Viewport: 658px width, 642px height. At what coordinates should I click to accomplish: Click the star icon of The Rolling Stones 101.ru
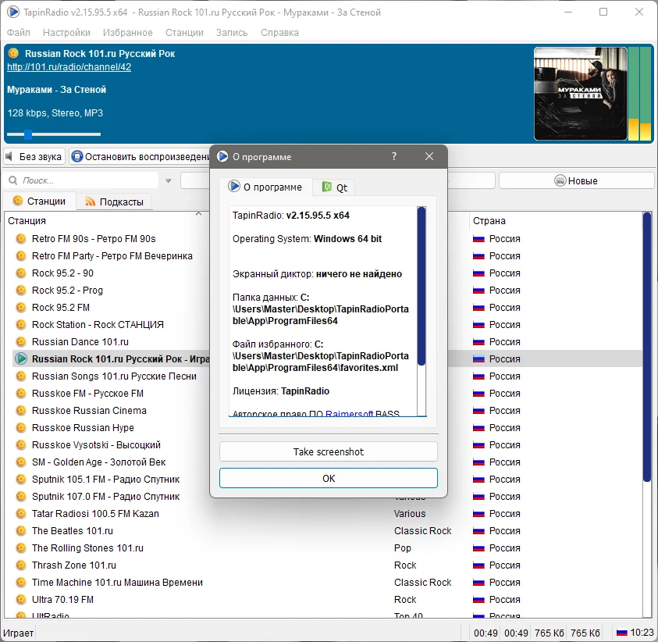(x=20, y=548)
